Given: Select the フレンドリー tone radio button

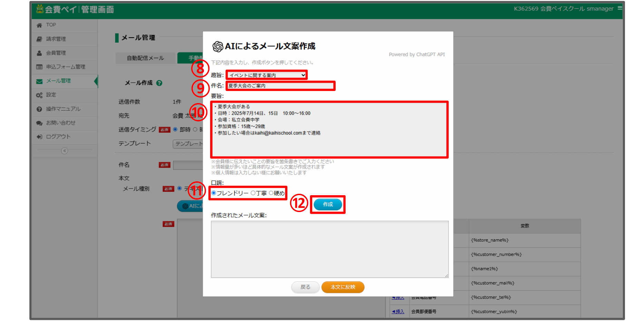Looking at the screenshot, I should [214, 193].
